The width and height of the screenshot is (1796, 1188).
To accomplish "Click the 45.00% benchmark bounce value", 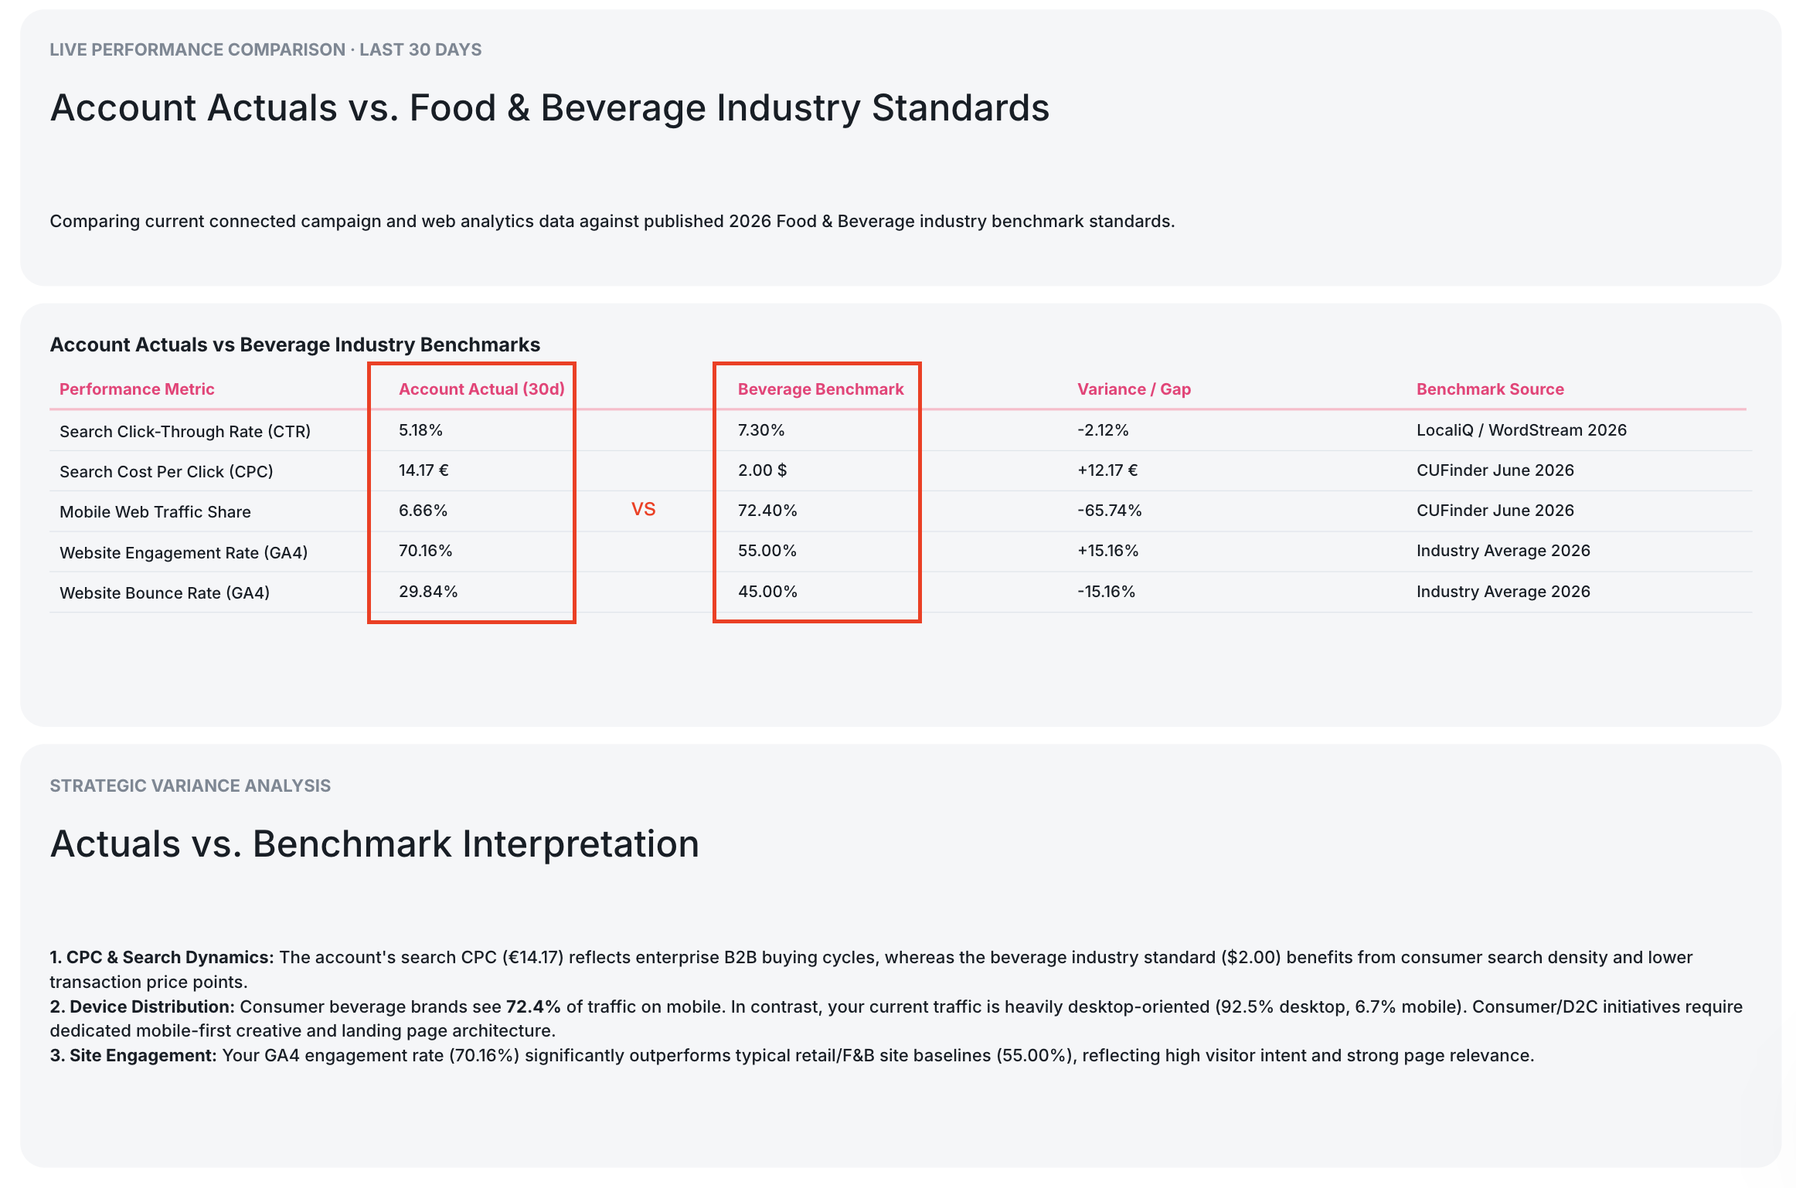I will 767,592.
